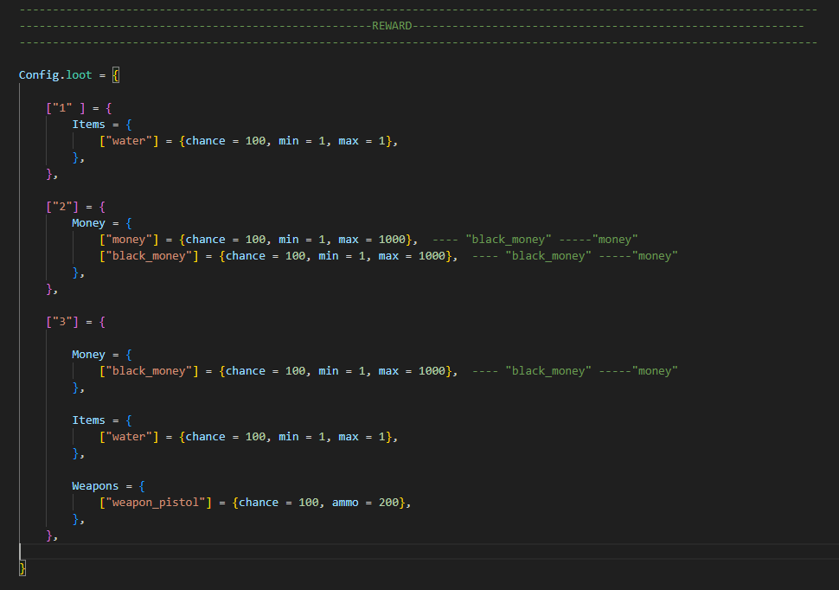Click the "water" key in block ["1"]
The width and height of the screenshot is (839, 590).
pyautogui.click(x=129, y=141)
